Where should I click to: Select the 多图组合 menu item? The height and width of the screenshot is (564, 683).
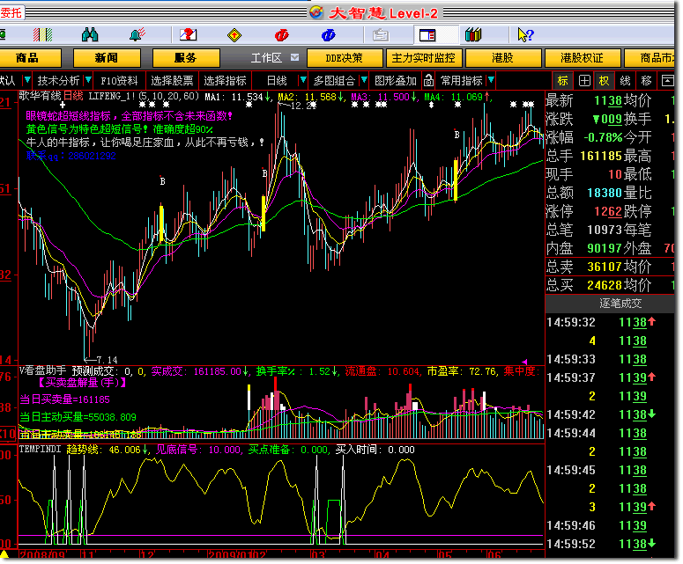point(335,80)
